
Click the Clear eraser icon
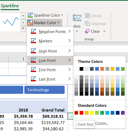87,31
